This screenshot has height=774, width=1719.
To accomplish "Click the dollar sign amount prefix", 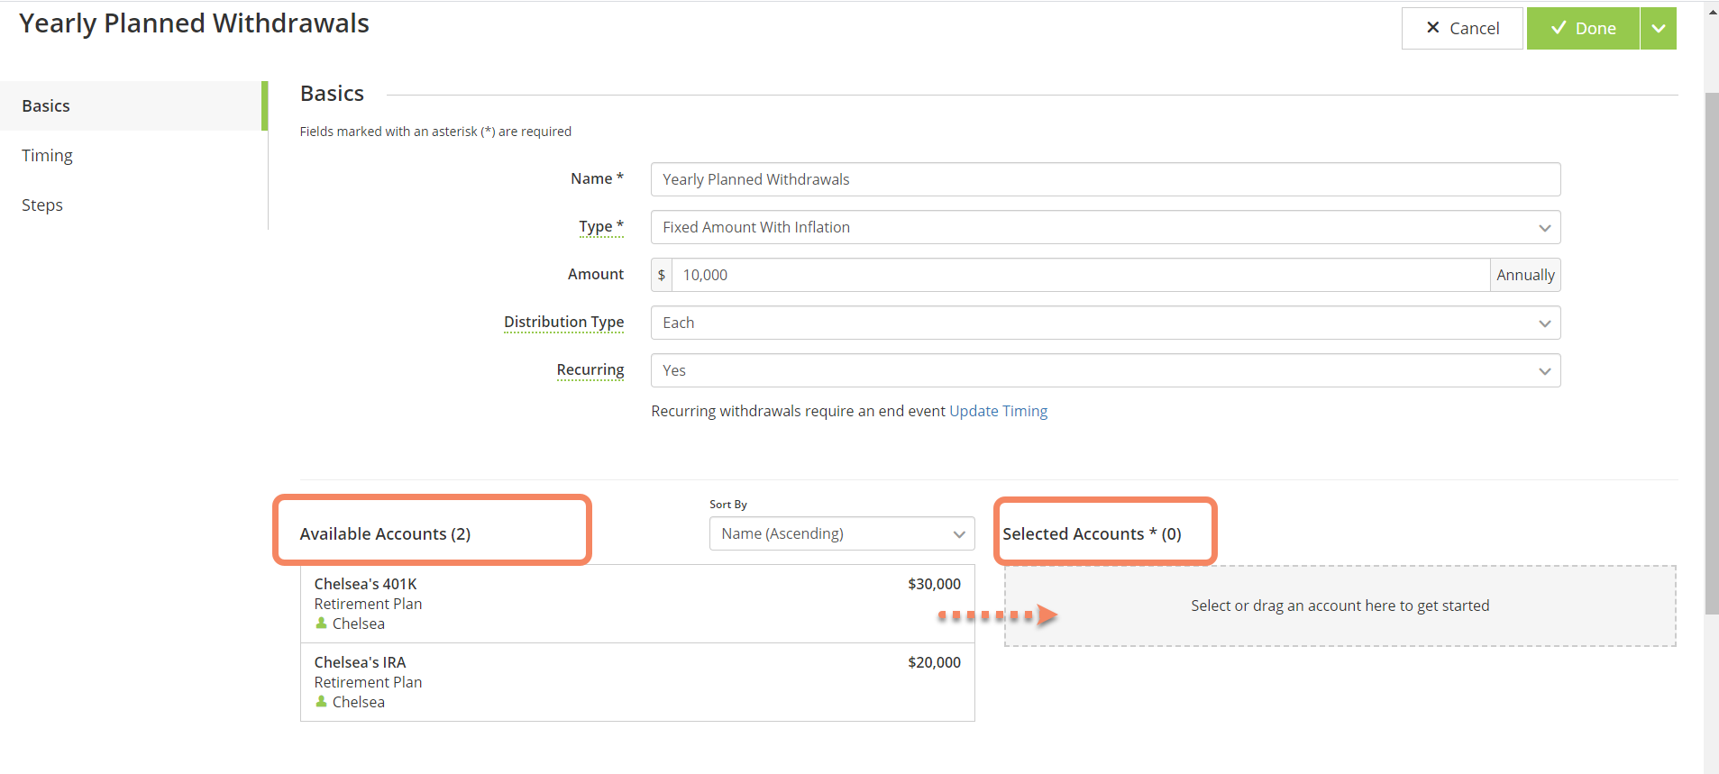I will point(662,275).
